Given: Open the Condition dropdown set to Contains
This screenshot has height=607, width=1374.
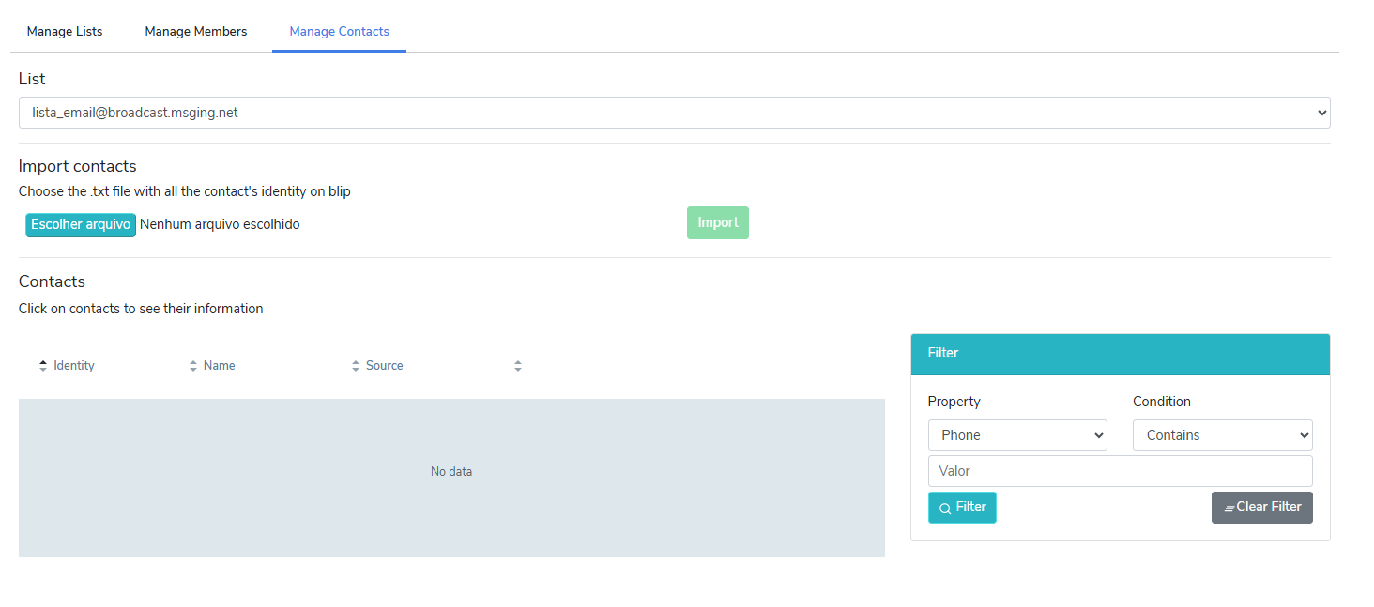Looking at the screenshot, I should click(1222, 435).
